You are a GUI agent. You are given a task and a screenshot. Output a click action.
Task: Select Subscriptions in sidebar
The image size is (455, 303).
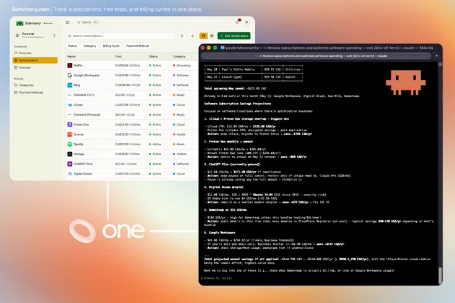pos(35,60)
